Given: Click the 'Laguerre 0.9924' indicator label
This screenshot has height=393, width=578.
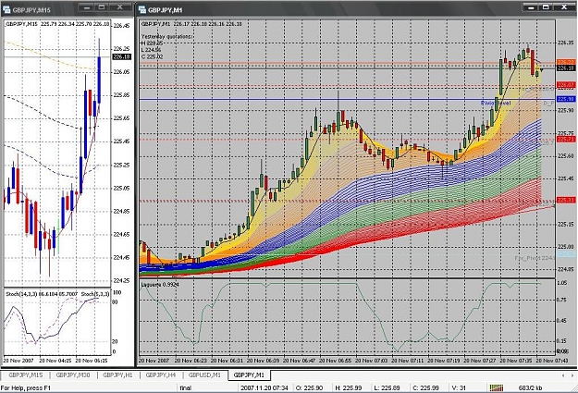Looking at the screenshot, I should point(160,285).
